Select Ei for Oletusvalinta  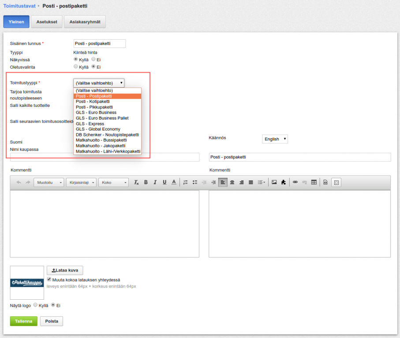coord(93,66)
